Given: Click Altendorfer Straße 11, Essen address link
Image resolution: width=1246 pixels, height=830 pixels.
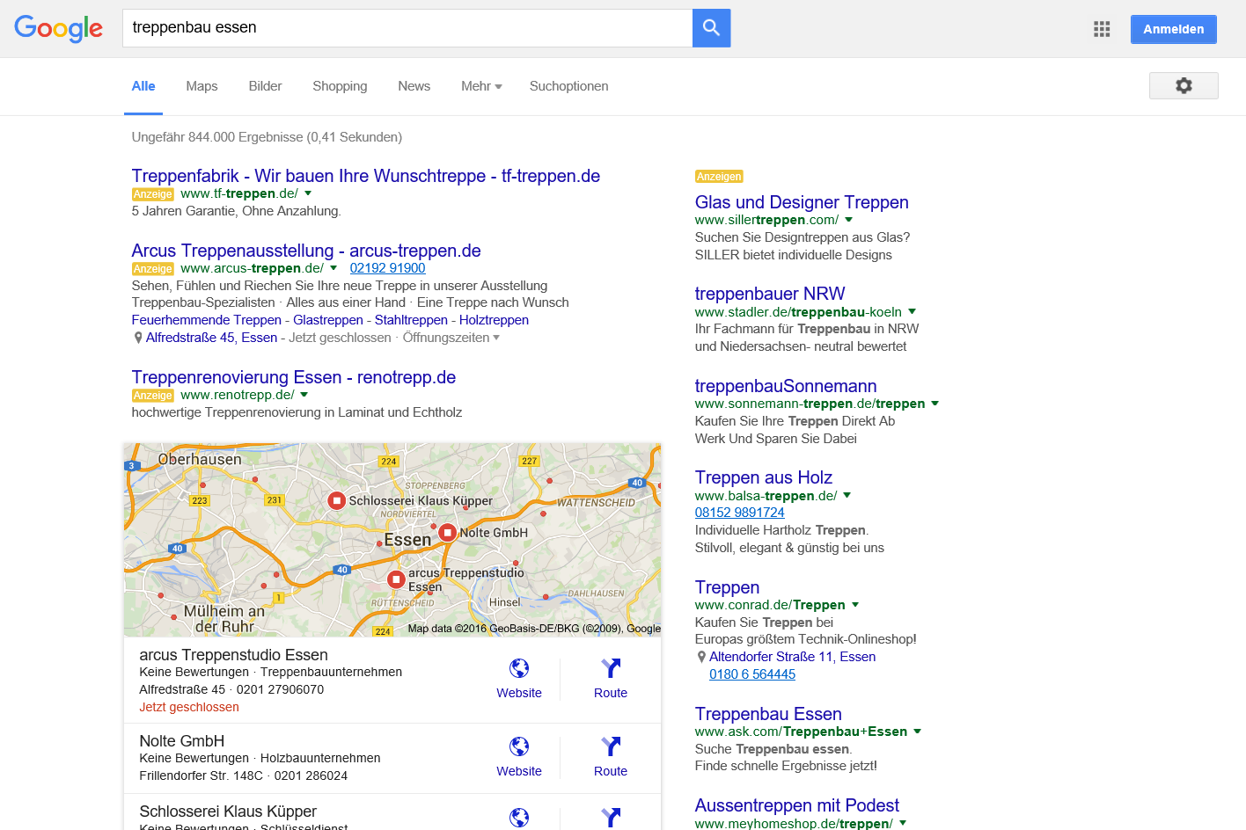Looking at the screenshot, I should 792,657.
